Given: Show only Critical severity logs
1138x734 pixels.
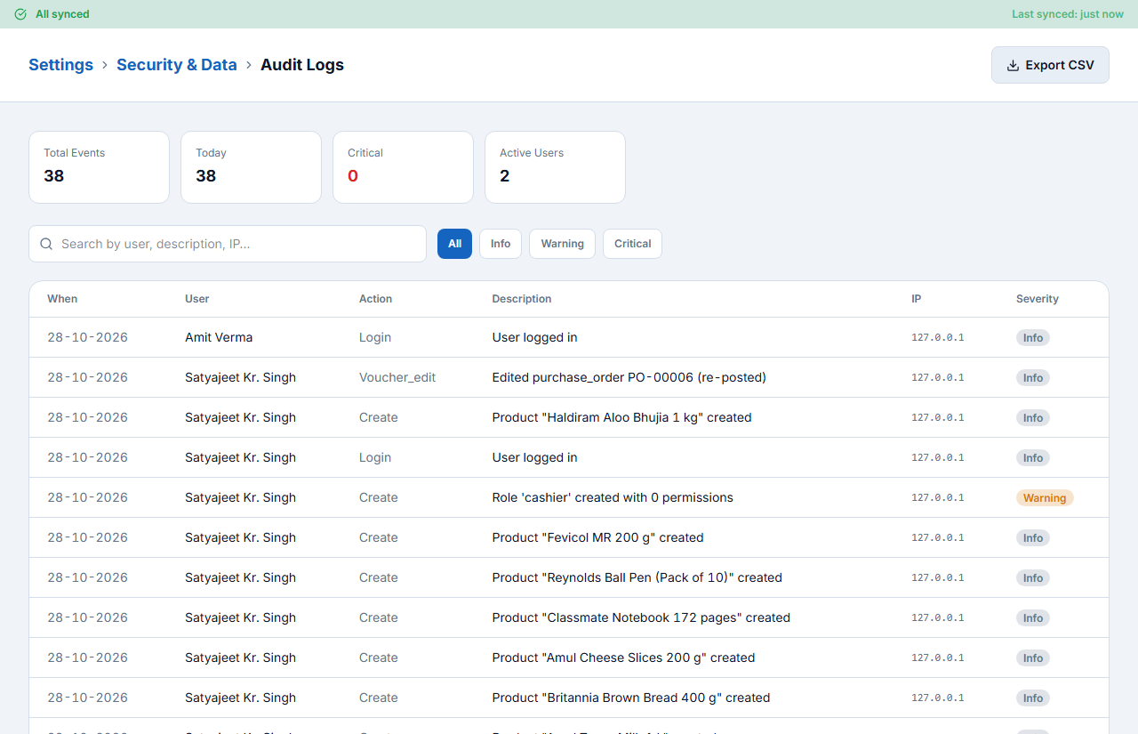Looking at the screenshot, I should click(x=632, y=244).
